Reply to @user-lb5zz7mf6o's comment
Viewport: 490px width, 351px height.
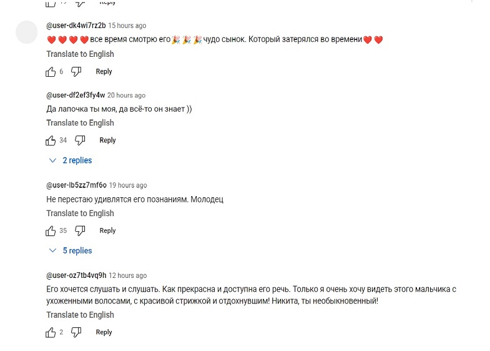(x=107, y=230)
